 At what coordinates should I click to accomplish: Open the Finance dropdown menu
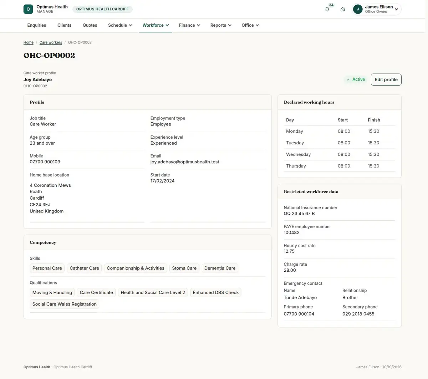tap(189, 25)
